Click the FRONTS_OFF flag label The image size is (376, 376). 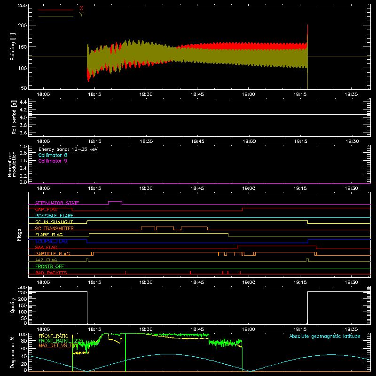click(x=50, y=266)
